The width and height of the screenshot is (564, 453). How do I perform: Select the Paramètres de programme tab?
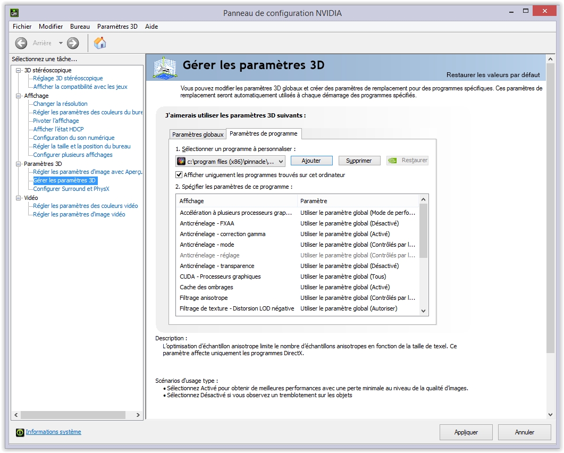pyautogui.click(x=264, y=133)
